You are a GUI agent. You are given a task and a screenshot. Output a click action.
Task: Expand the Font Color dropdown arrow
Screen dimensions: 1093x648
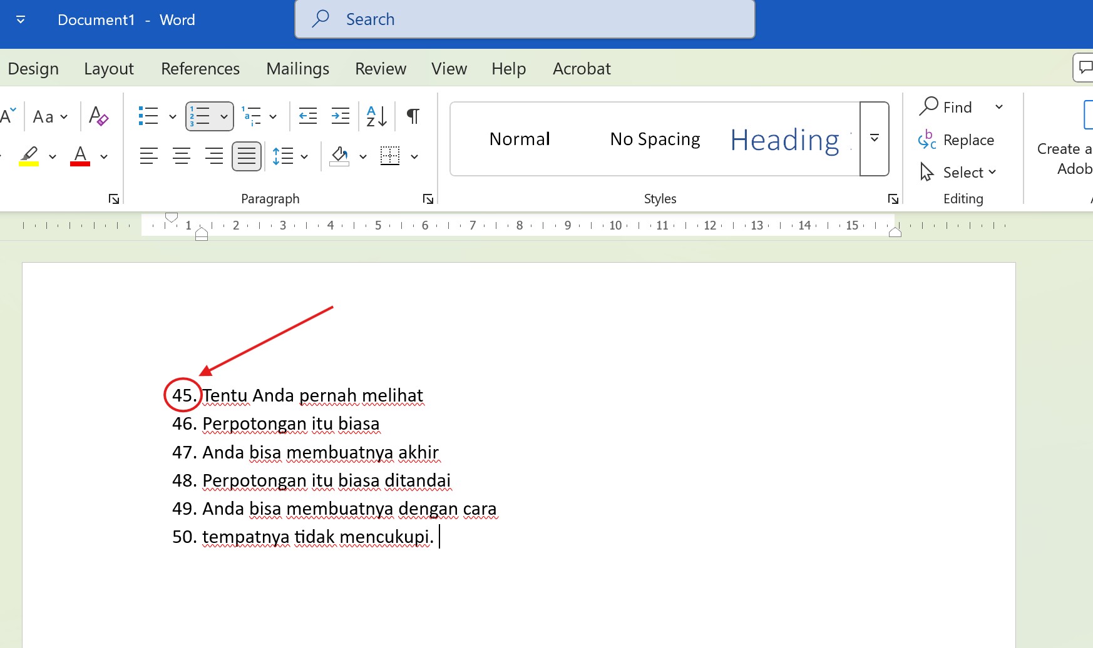(x=104, y=156)
